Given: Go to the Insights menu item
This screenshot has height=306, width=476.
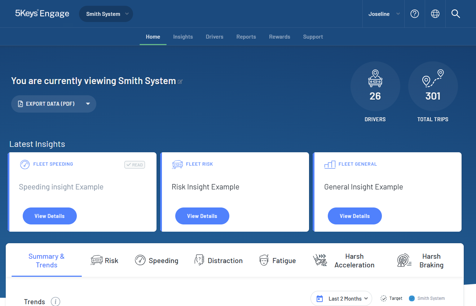Looking at the screenshot, I should (183, 37).
